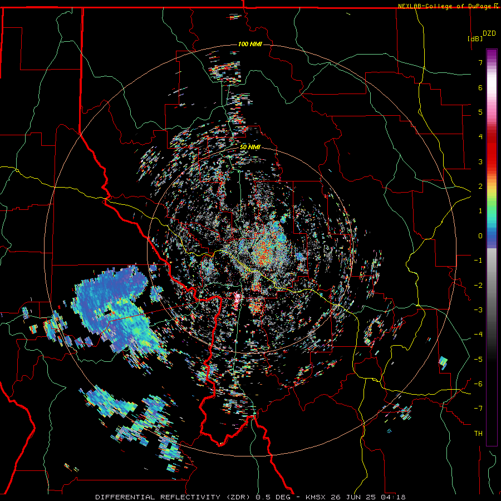Click the 4 tick label on color scale
Viewport: 501px width, 501px height.
480,137
